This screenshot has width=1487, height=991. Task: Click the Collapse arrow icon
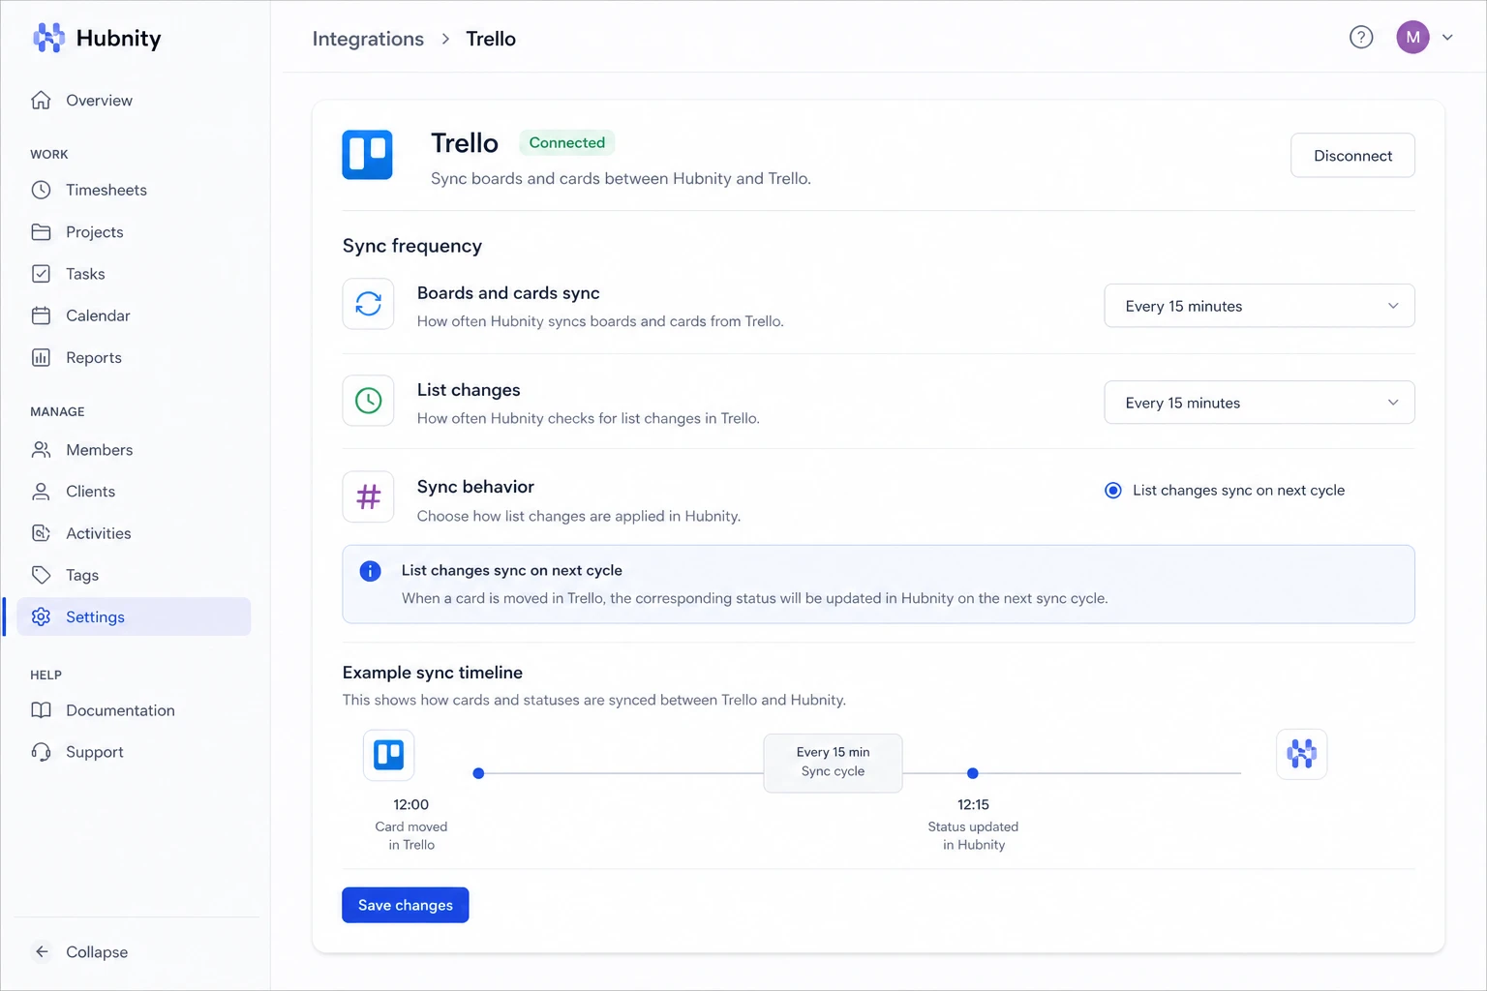pos(42,952)
